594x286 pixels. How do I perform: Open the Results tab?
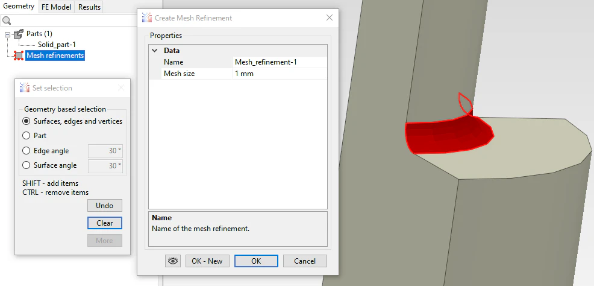click(x=89, y=7)
